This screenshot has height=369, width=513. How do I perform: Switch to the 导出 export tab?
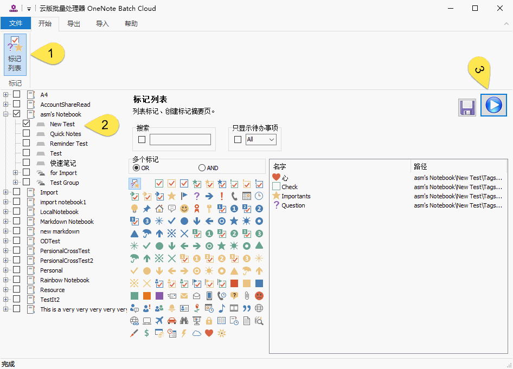(74, 23)
